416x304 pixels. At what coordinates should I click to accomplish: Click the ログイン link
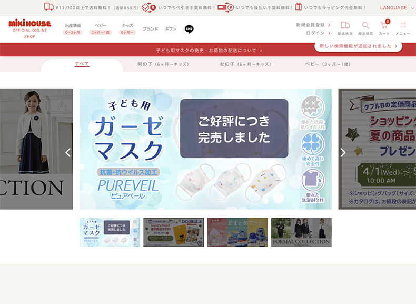(318, 33)
